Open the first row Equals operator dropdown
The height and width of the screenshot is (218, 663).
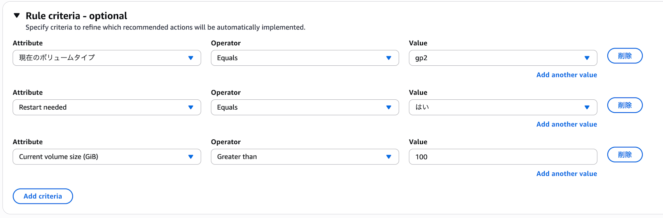305,58
